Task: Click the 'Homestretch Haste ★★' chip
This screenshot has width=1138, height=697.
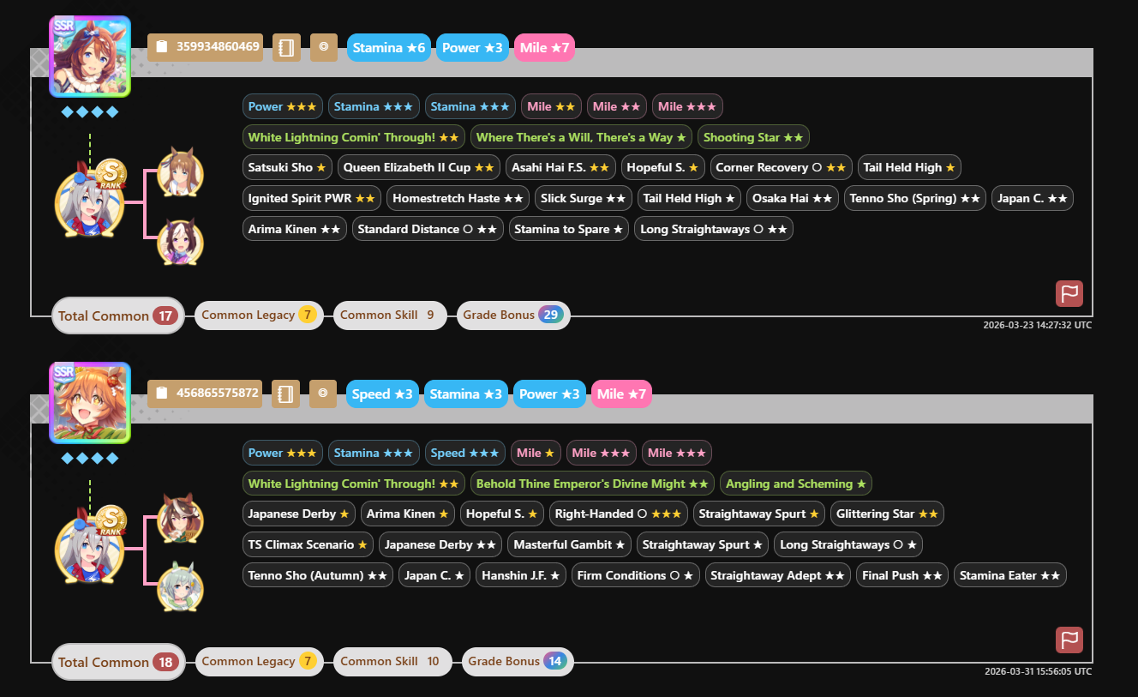Action: 458,199
